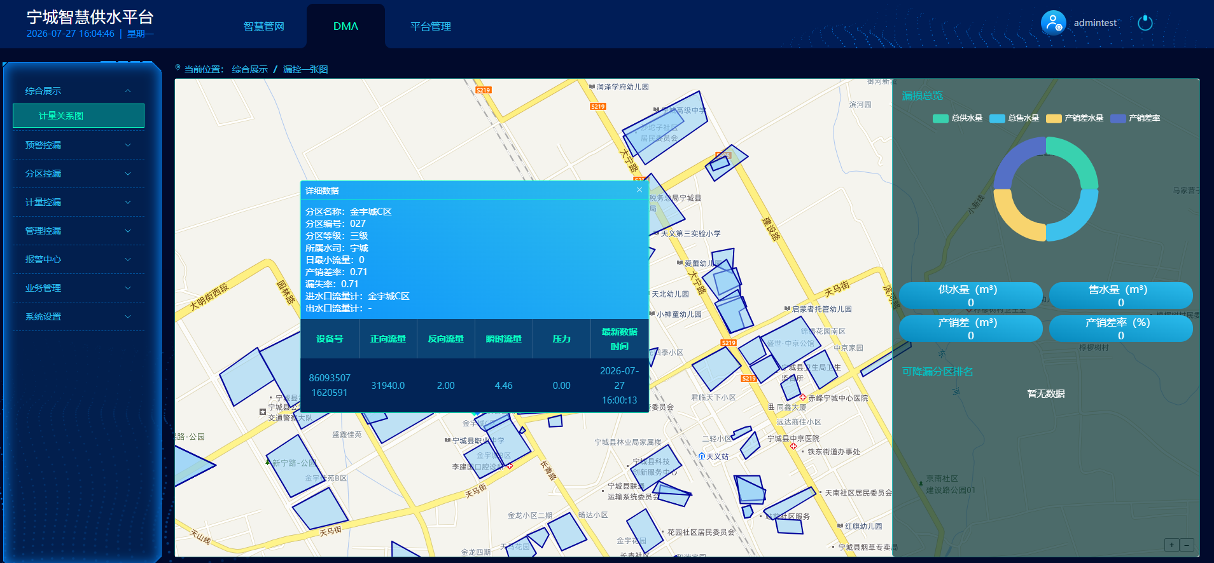
Task: Click the 李建国口腔诊所 clinic cross icon
Action: tap(510, 466)
